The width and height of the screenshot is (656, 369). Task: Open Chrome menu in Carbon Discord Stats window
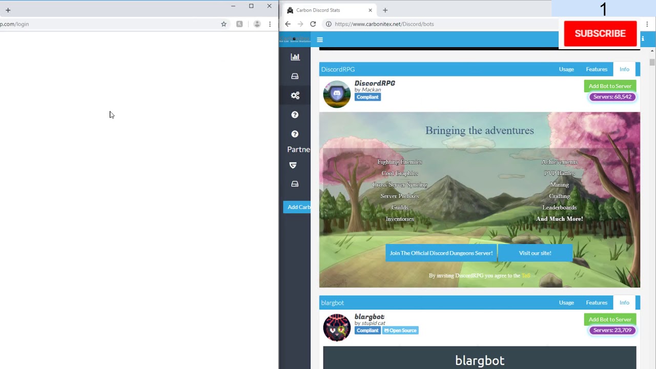647,24
